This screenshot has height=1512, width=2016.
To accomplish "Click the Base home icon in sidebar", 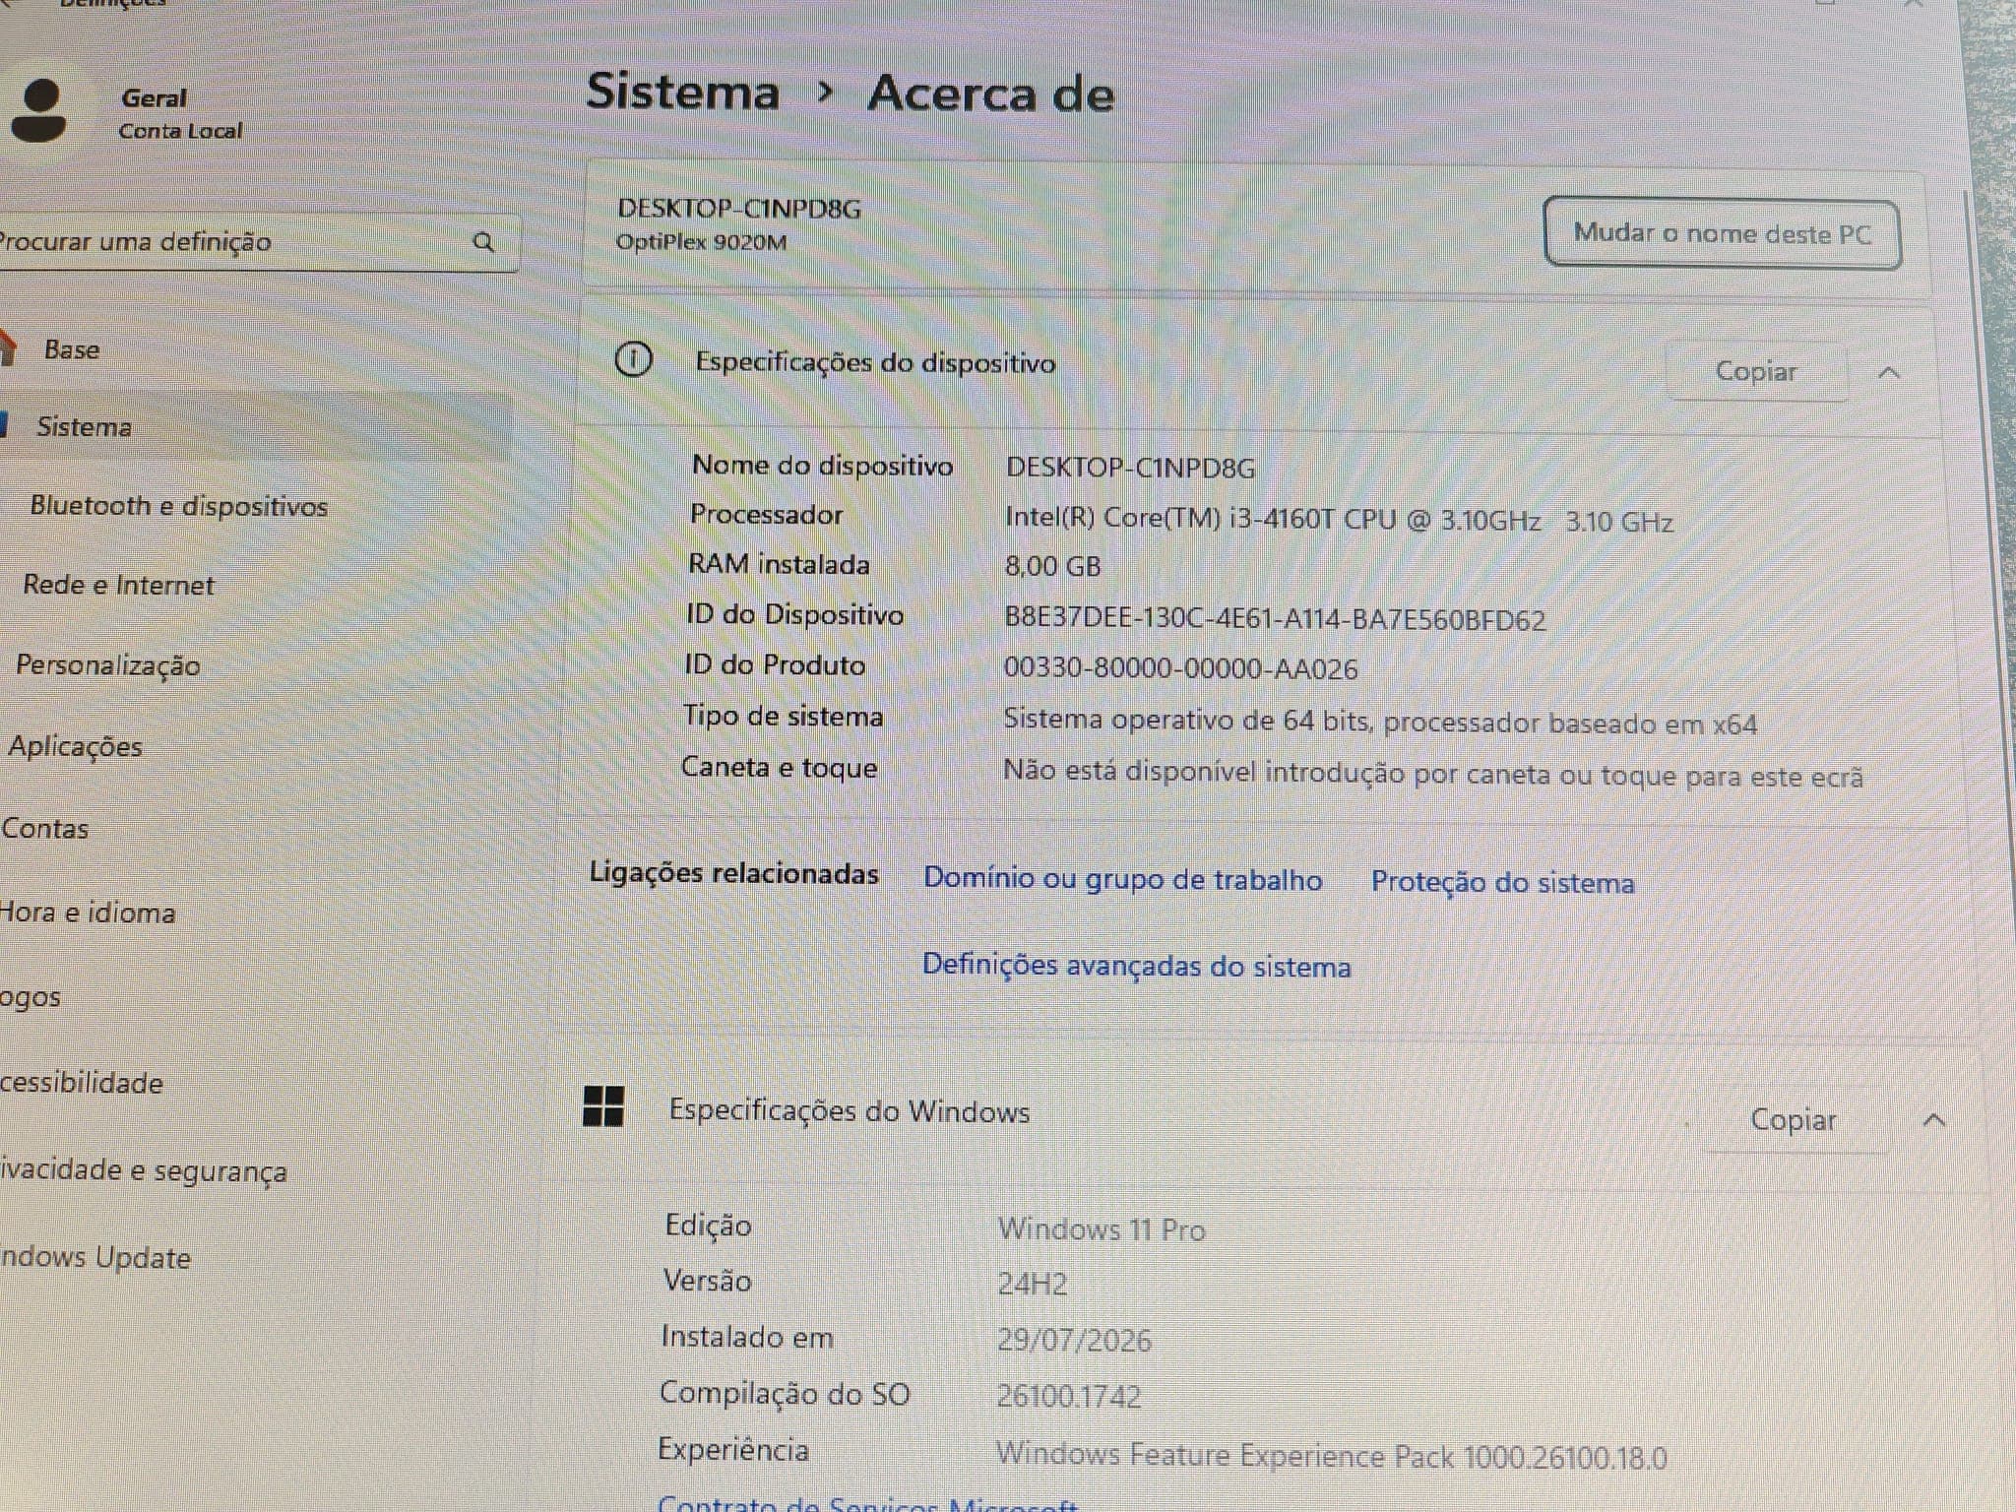I will click(8, 347).
